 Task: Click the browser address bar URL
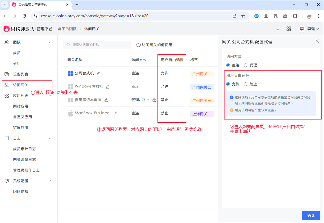pos(95,16)
